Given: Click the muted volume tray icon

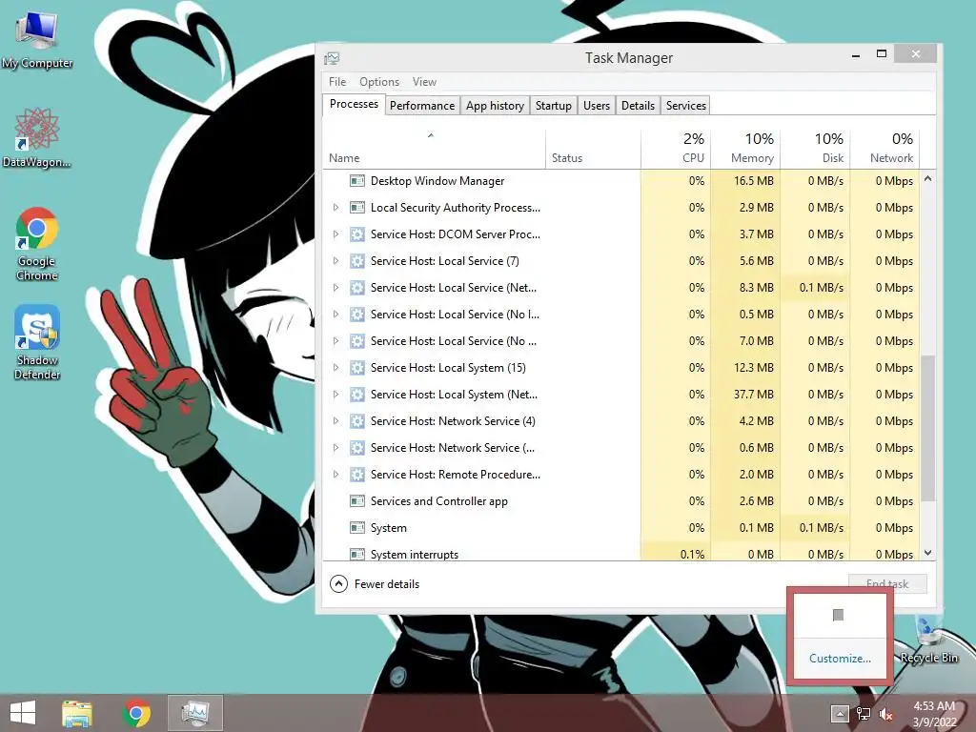Looking at the screenshot, I should [x=886, y=714].
